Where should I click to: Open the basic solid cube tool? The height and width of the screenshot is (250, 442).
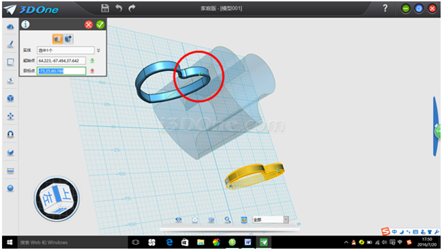10,98
